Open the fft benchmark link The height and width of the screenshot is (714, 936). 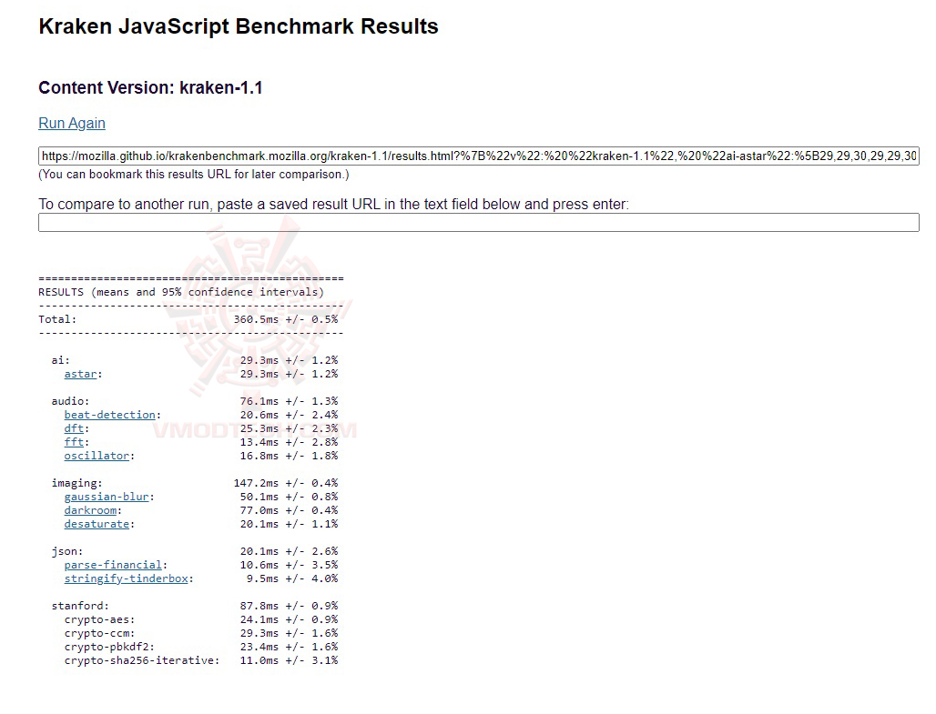(x=74, y=442)
